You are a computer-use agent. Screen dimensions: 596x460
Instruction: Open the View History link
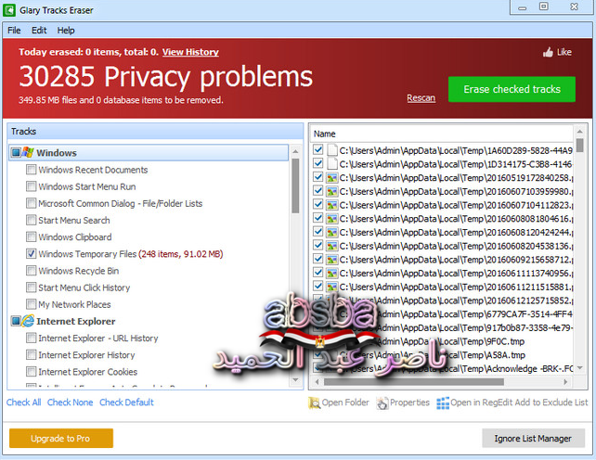[x=190, y=52]
